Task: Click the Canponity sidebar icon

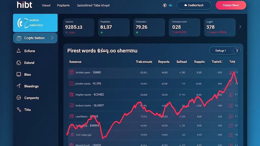Action: click(19, 98)
